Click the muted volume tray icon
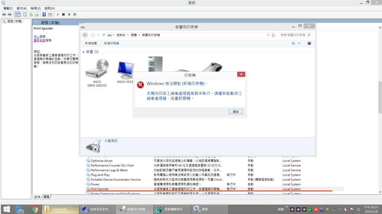The width and height of the screenshot is (382, 214). (346, 210)
